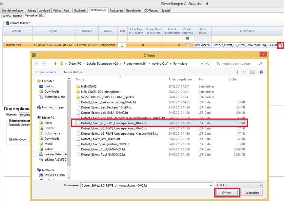
Task: Toggle the Druckvorschau filter row checkbox
Action: [187, 38]
